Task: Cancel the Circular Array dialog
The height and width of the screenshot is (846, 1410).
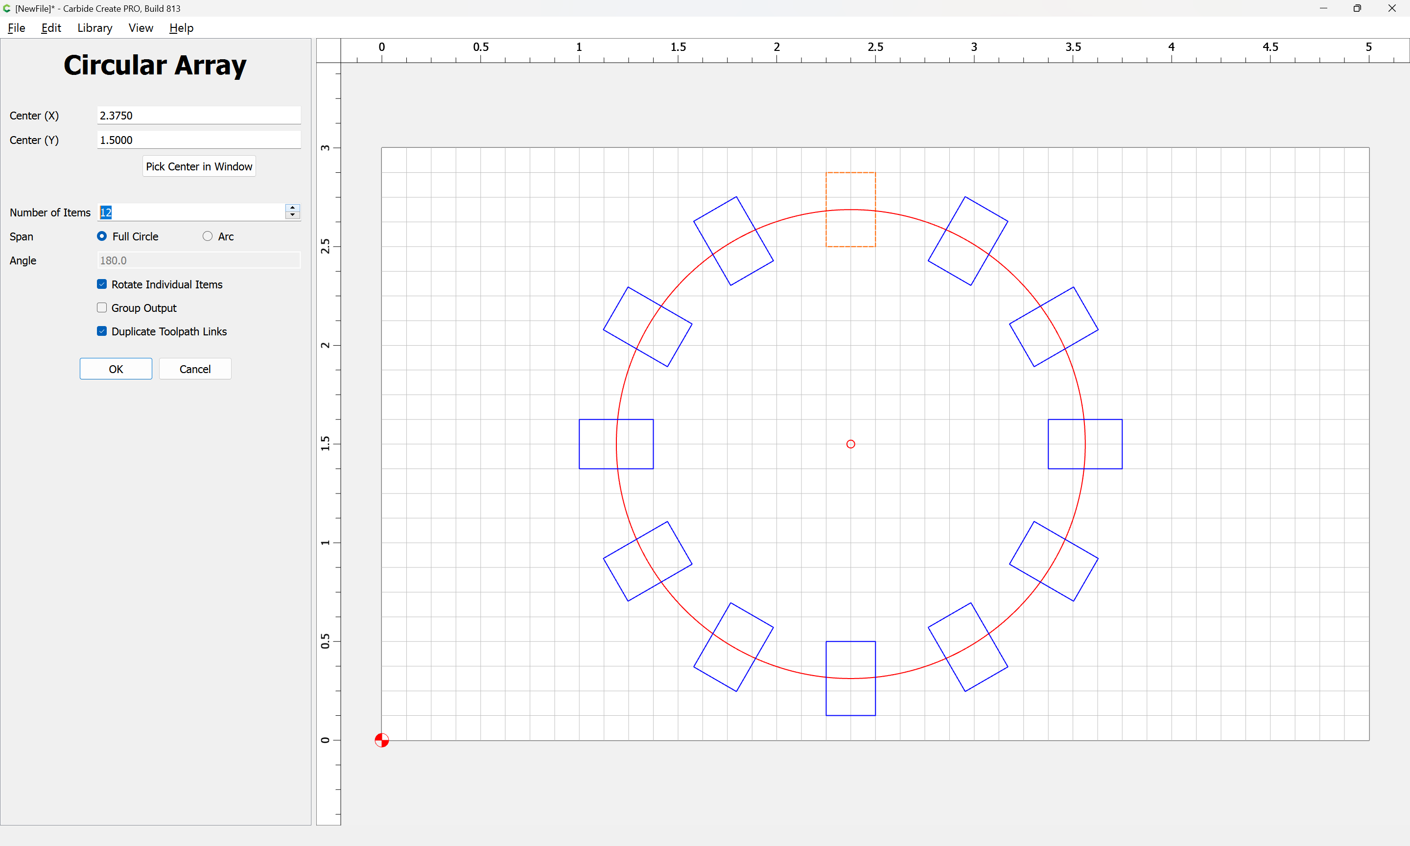Action: 195,369
